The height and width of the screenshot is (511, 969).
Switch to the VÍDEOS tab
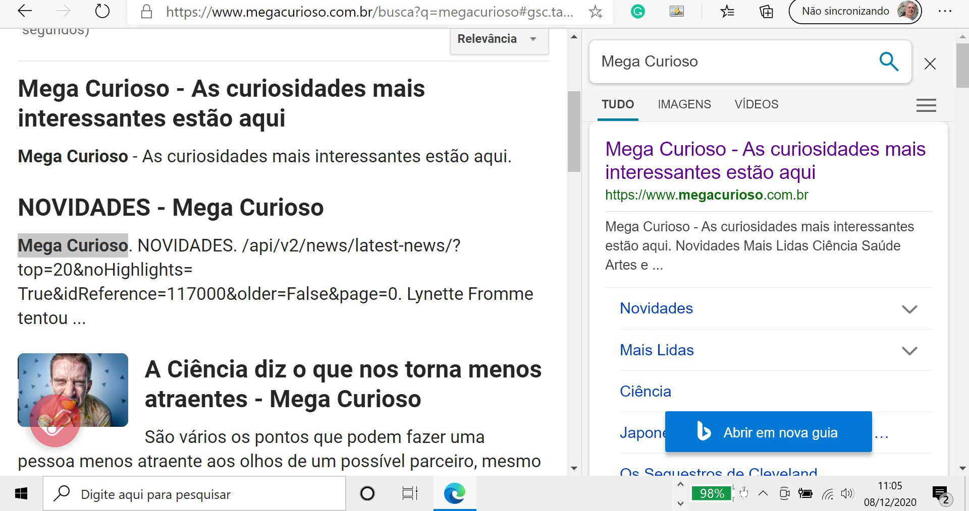(x=757, y=104)
